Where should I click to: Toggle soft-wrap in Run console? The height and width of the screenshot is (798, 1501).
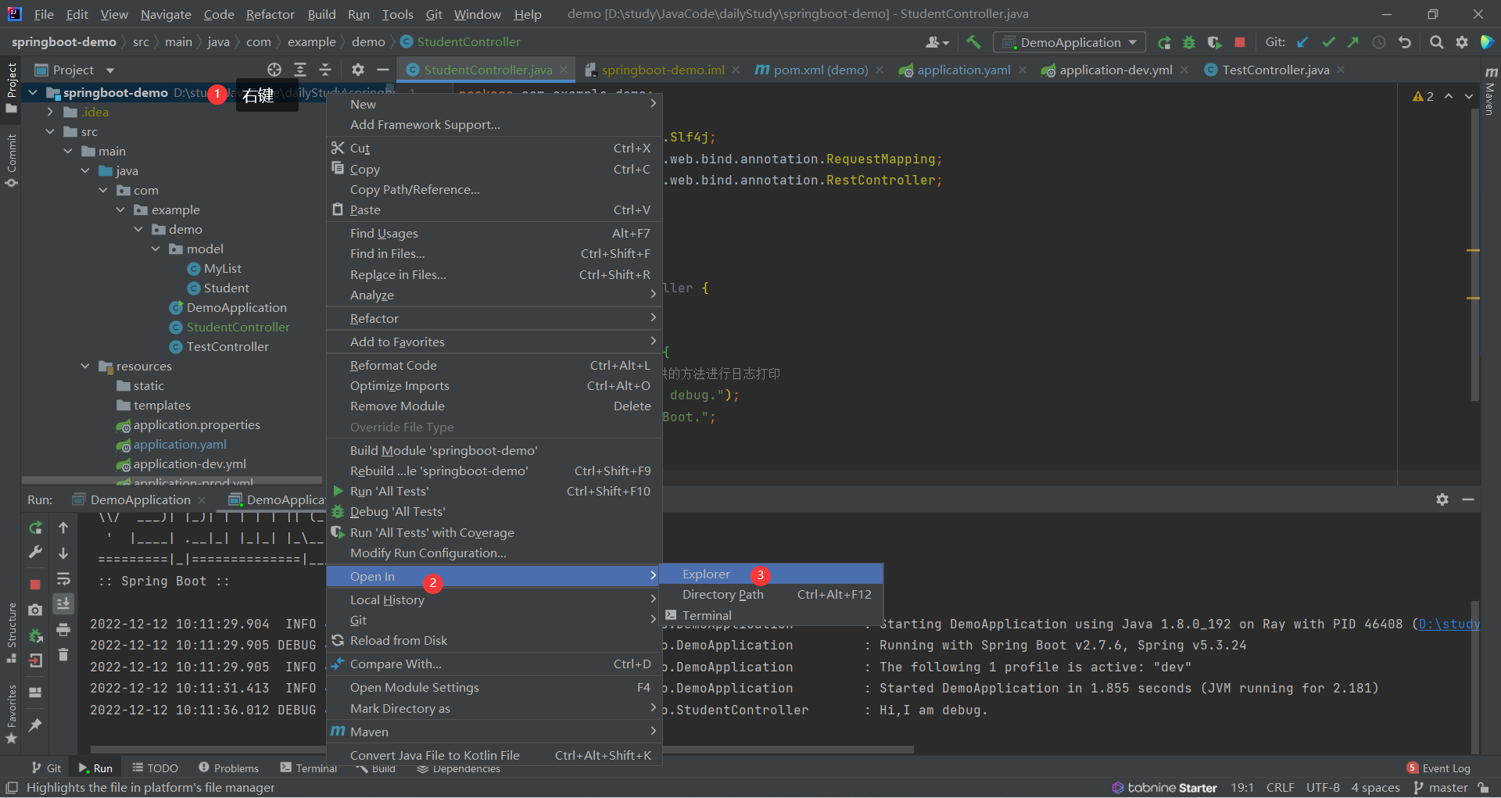pyautogui.click(x=63, y=579)
